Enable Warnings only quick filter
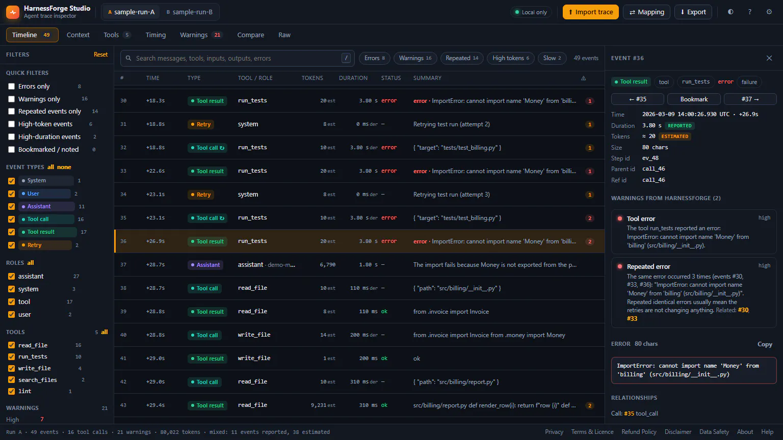 point(11,99)
